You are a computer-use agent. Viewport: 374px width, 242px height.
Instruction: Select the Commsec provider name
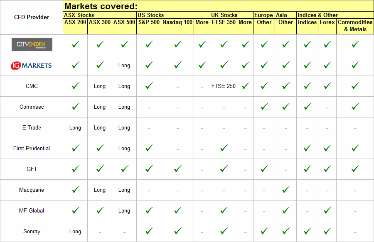[x=32, y=107]
